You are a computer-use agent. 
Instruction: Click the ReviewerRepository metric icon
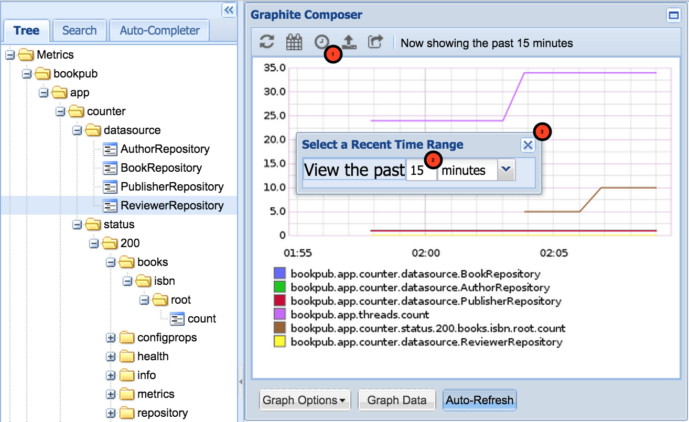(x=110, y=206)
